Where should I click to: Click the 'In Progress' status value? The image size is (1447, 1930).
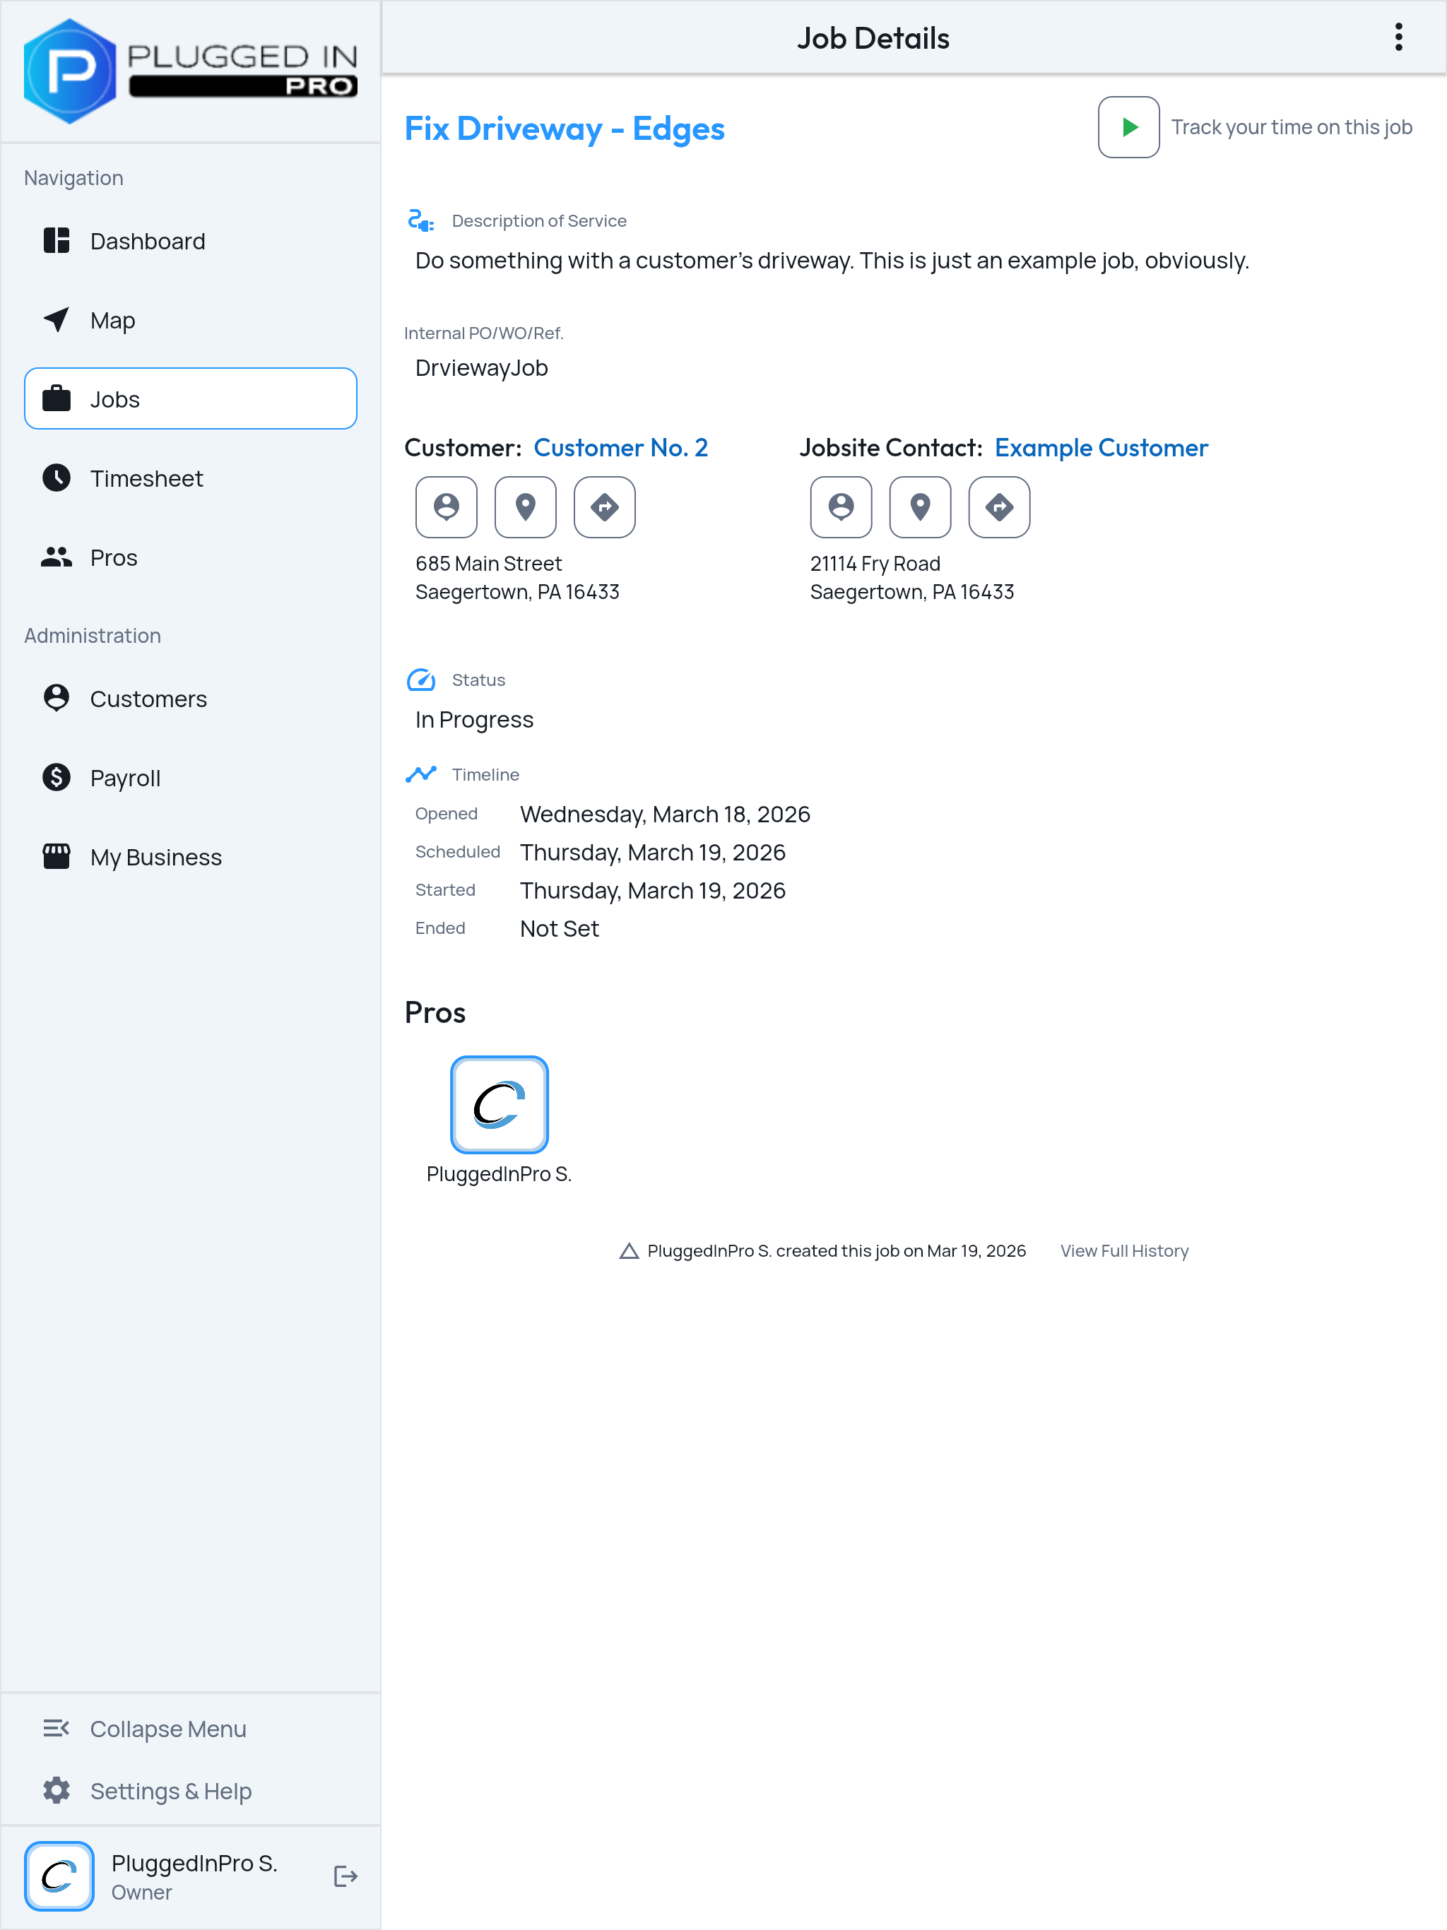pyautogui.click(x=474, y=720)
